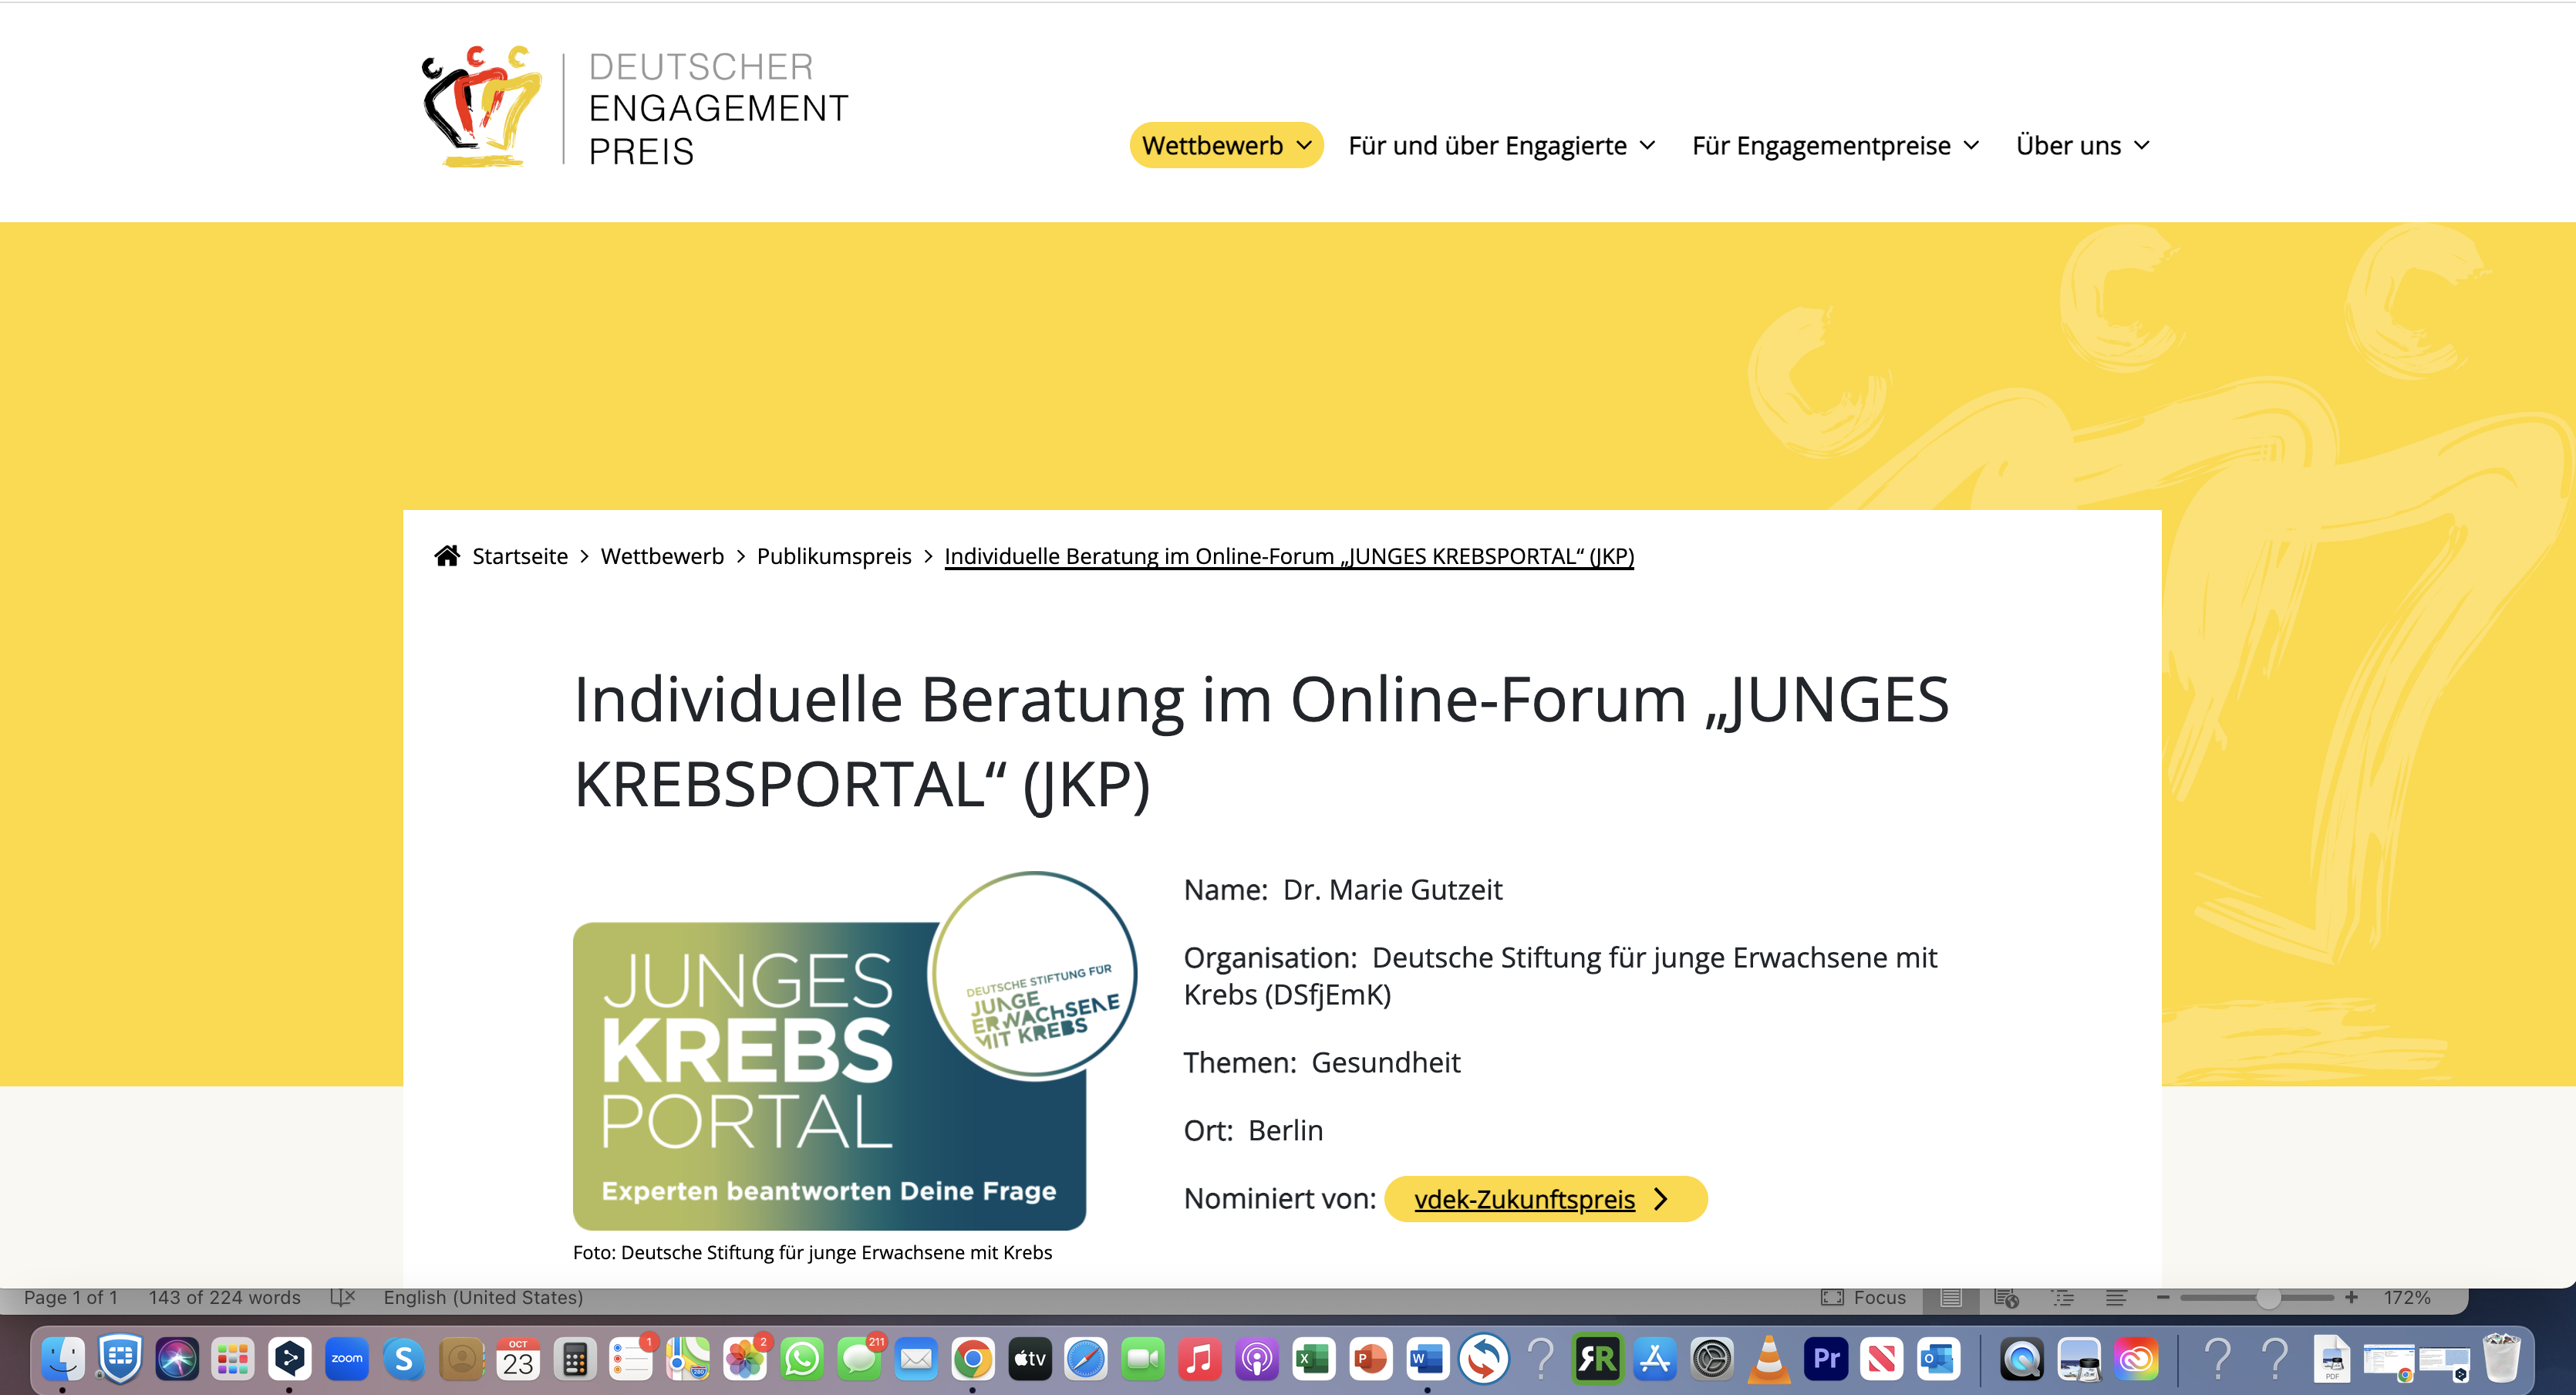This screenshot has width=2576, height=1395.
Task: Open the PDF document in the dock
Action: [x=2331, y=1358]
